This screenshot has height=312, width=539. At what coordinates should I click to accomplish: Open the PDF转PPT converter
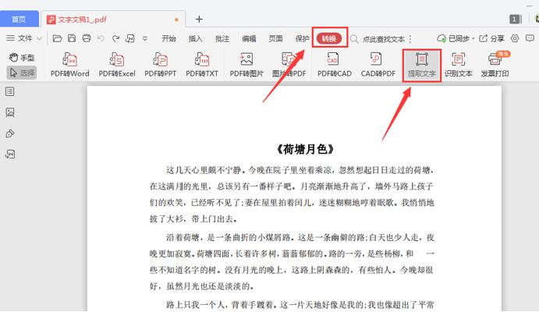click(x=160, y=65)
